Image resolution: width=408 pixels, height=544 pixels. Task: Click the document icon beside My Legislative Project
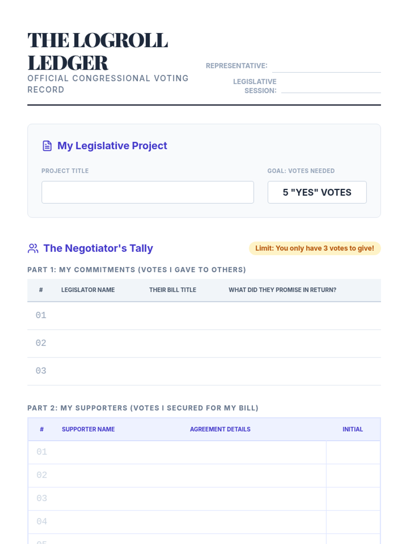(47, 146)
